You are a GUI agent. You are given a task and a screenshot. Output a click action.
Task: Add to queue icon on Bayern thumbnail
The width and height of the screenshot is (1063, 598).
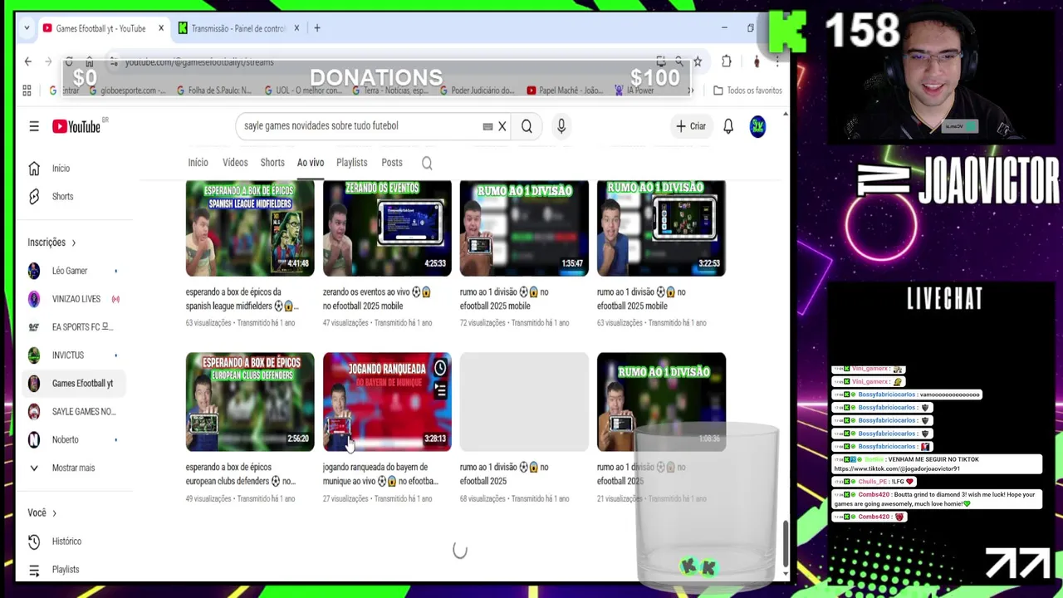(440, 390)
